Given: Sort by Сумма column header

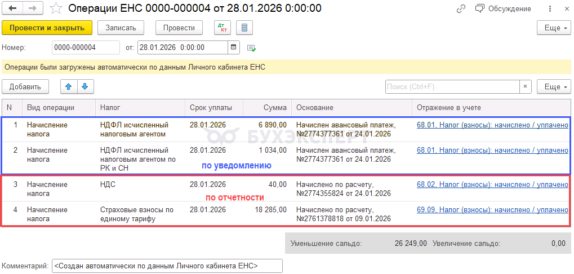Looking at the screenshot, I should pyautogui.click(x=267, y=108).
